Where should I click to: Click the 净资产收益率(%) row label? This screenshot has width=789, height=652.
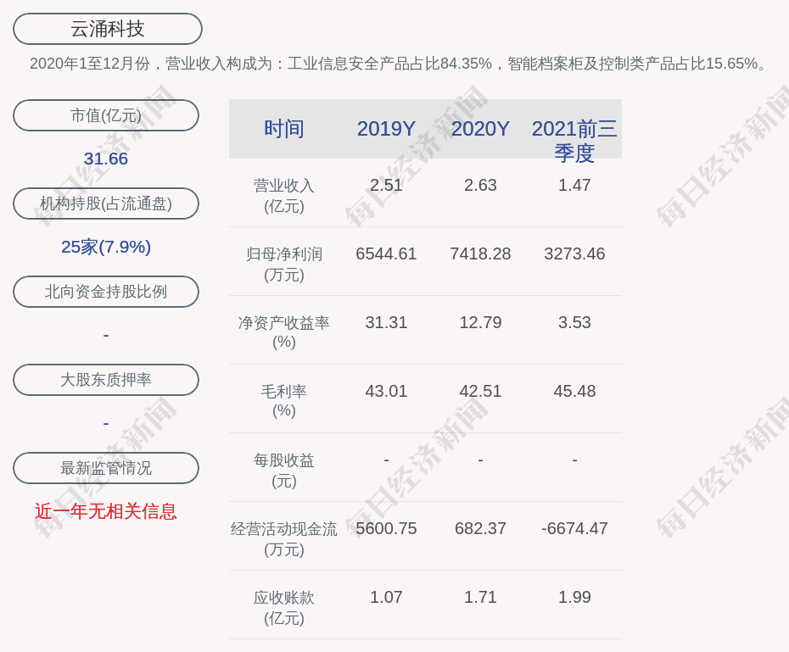pos(284,332)
